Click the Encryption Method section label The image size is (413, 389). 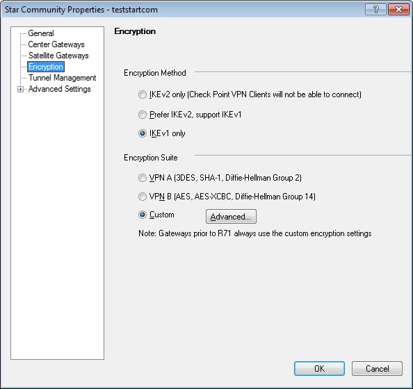(x=155, y=73)
